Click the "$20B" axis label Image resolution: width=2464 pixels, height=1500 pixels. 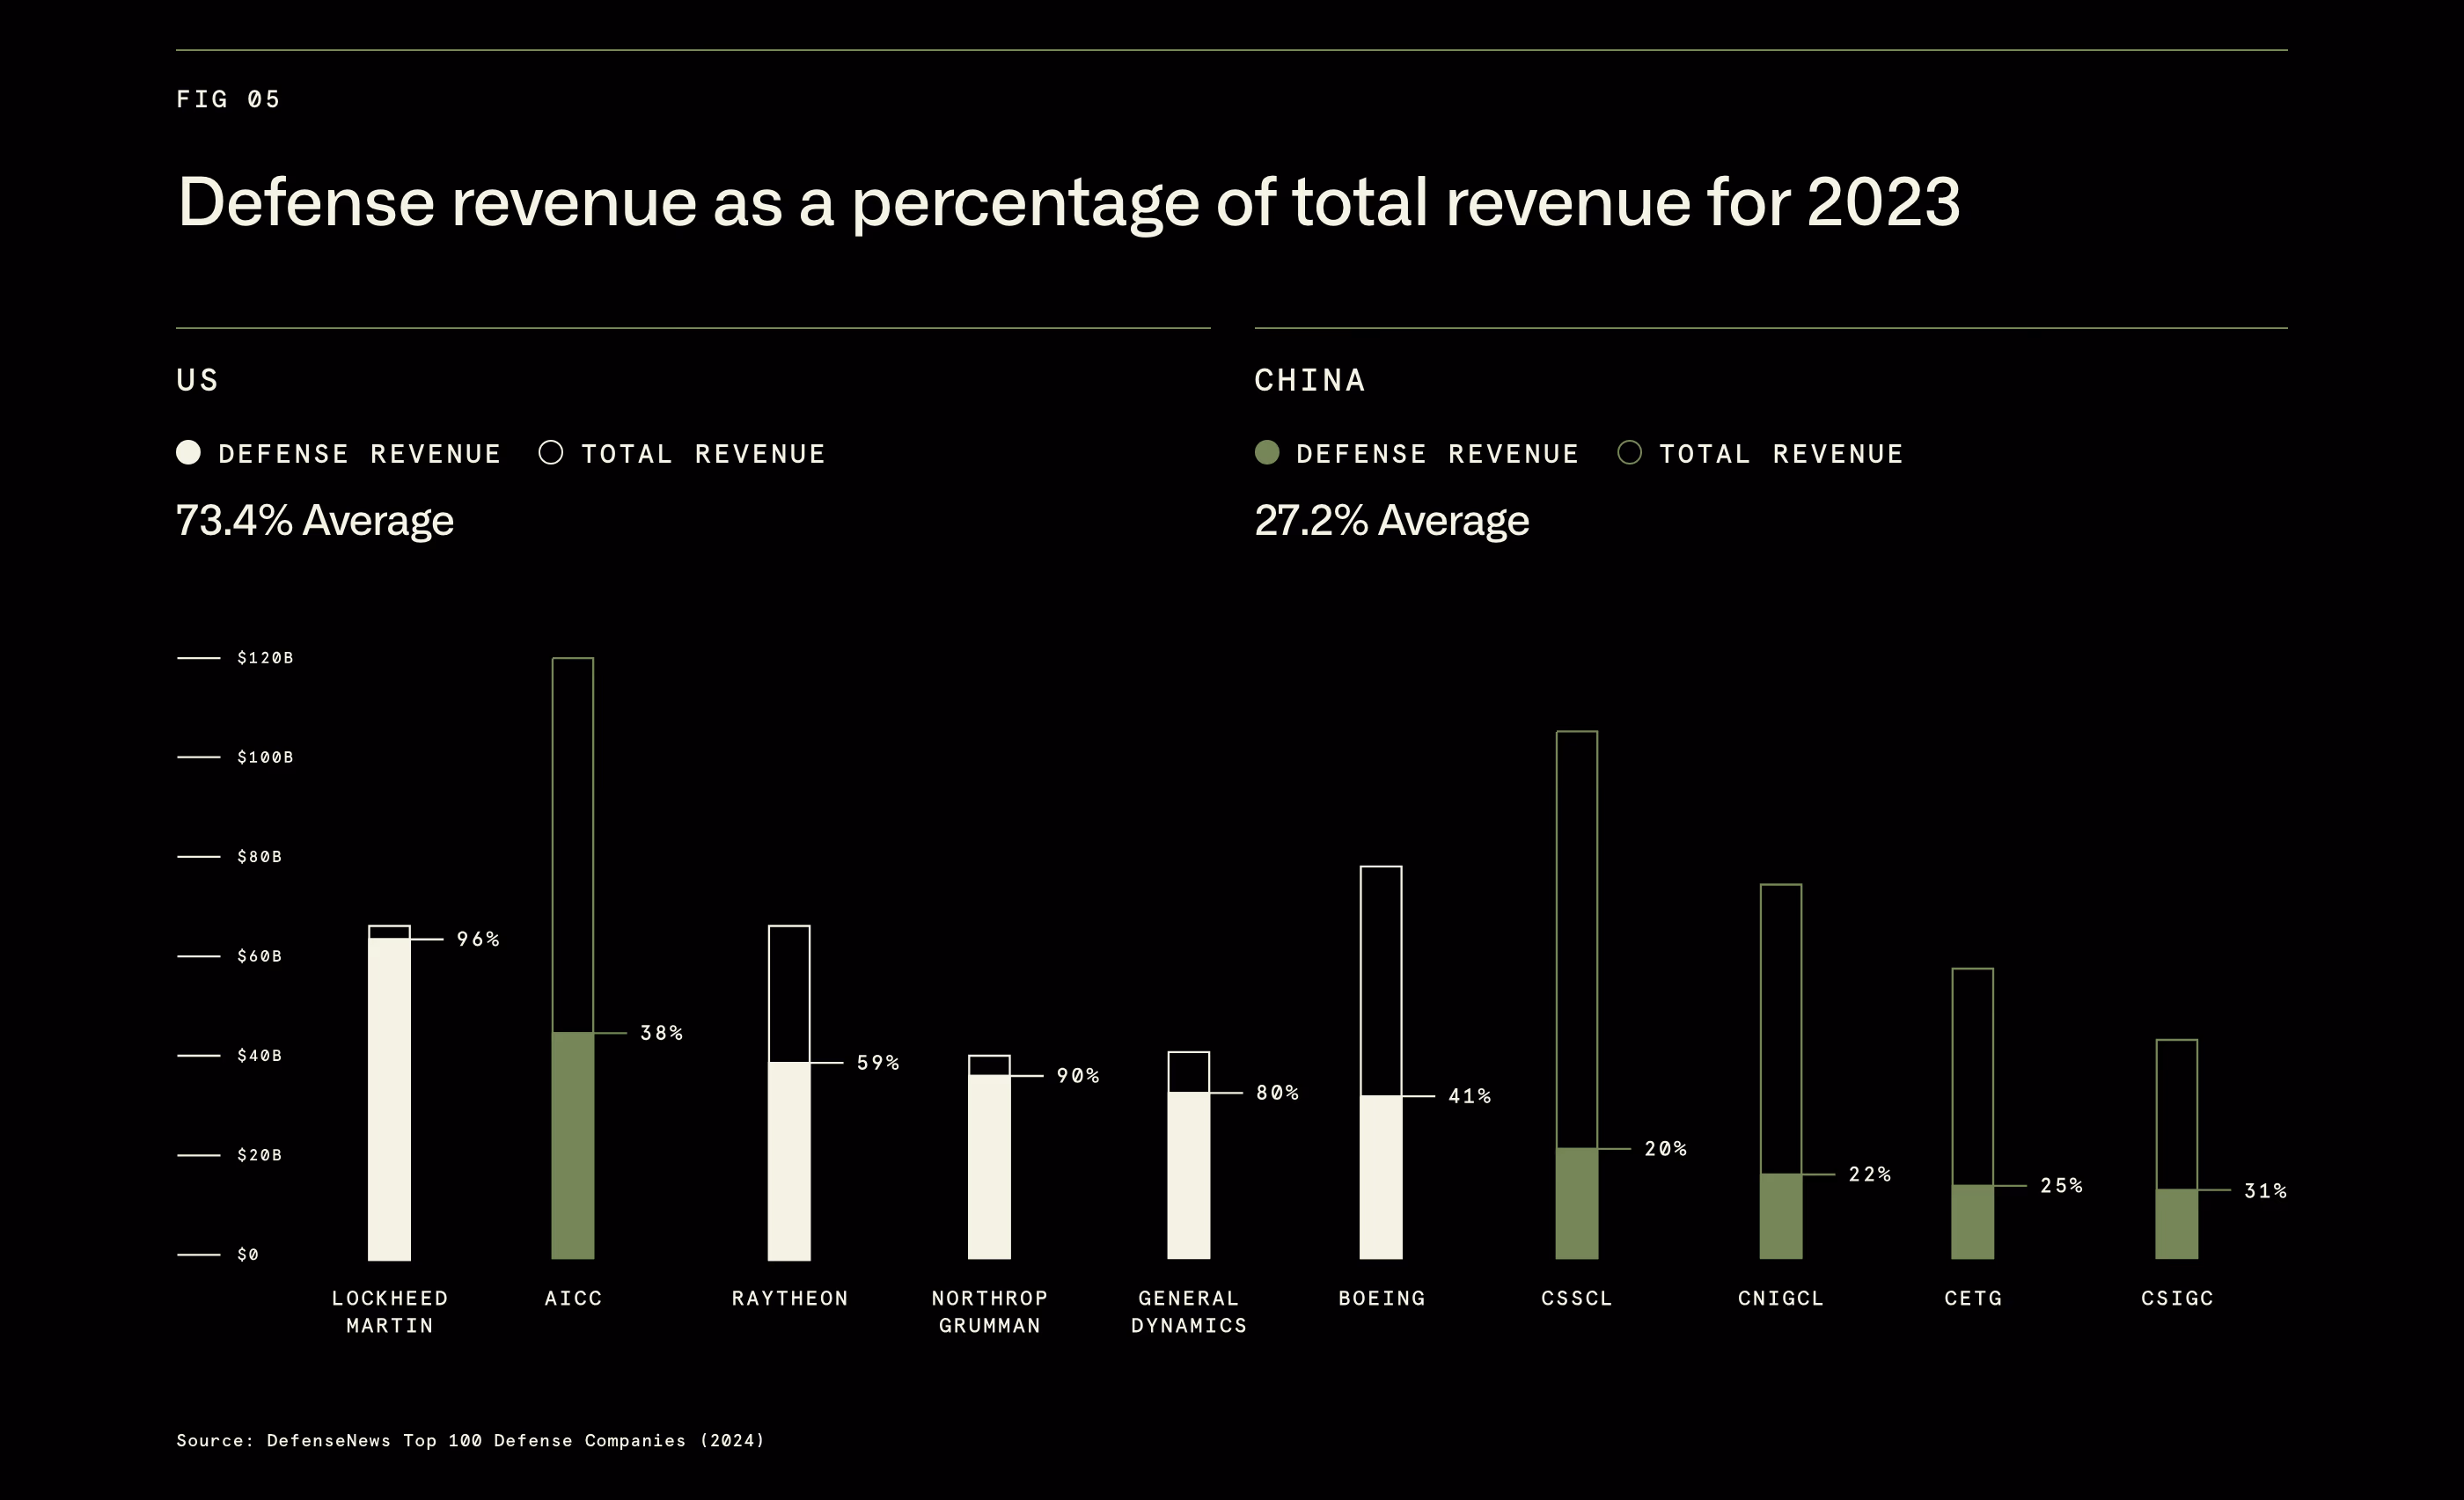[259, 1155]
